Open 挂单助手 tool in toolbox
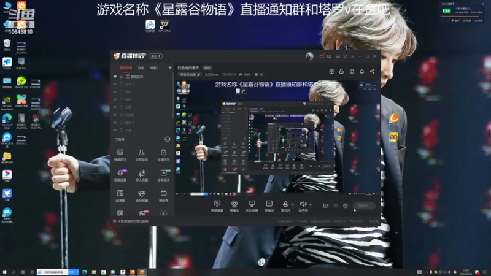 [x=163, y=175]
